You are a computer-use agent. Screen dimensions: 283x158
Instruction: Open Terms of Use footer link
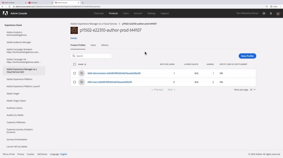[9, 154]
